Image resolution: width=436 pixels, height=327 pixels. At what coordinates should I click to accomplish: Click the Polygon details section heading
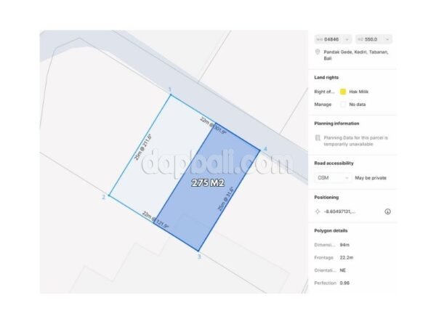pyautogui.click(x=331, y=230)
